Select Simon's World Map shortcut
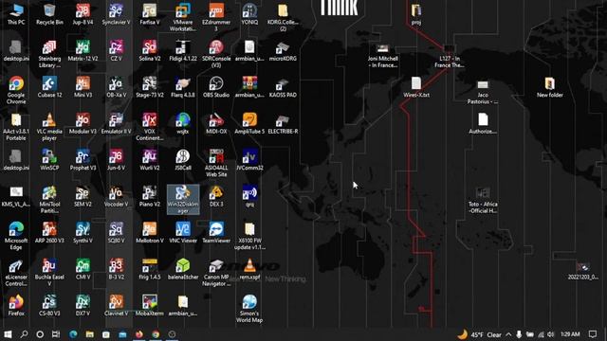The height and width of the screenshot is (341, 607). click(249, 309)
